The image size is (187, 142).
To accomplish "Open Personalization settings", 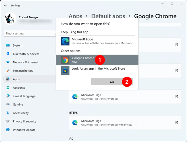I will [30, 71].
